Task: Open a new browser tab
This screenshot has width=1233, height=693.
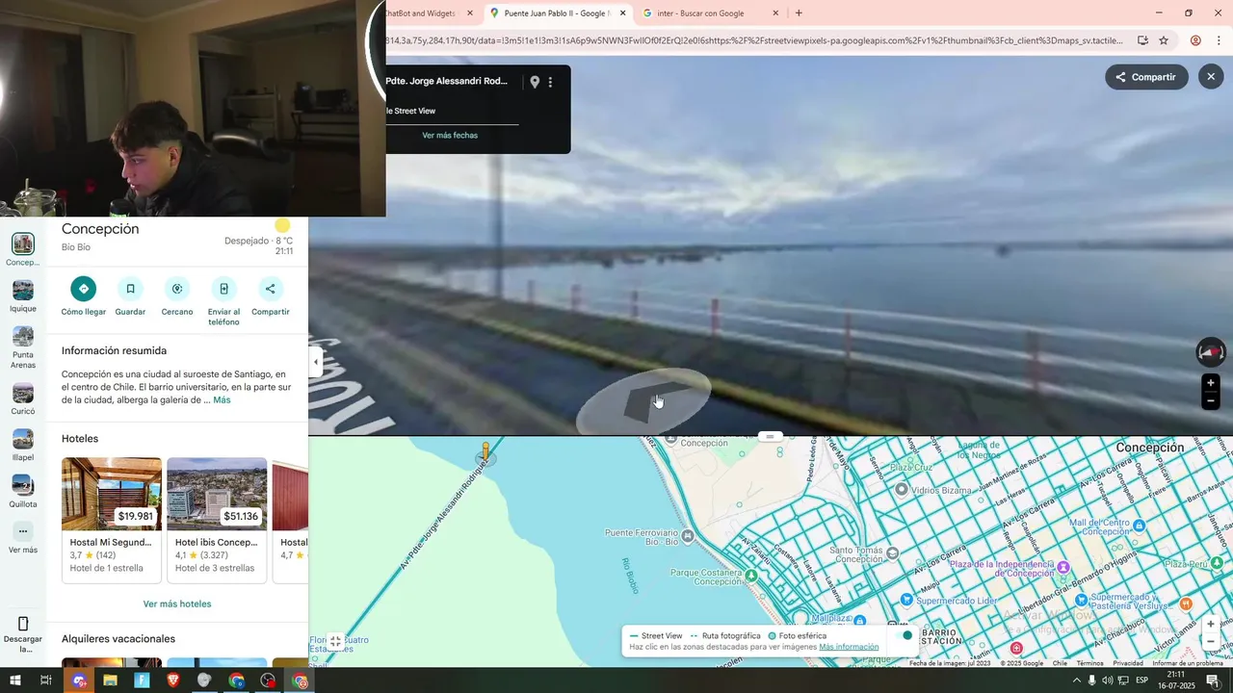Action: coord(799,13)
